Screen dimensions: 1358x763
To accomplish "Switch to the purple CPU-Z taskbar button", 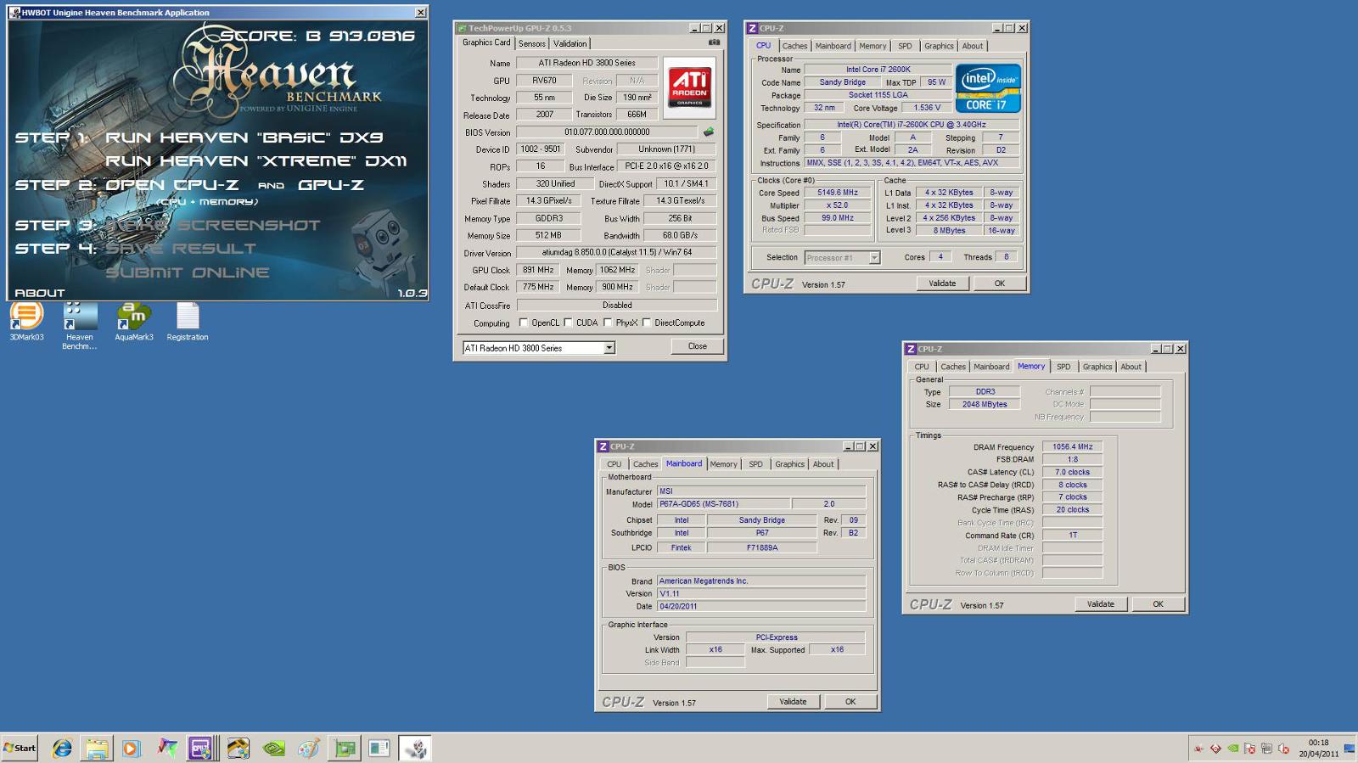I will pyautogui.click(x=201, y=749).
